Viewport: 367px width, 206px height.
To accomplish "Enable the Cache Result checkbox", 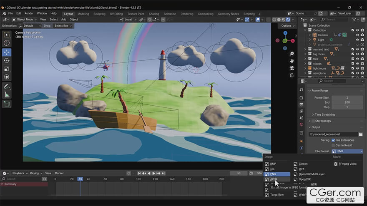I will click(333, 145).
